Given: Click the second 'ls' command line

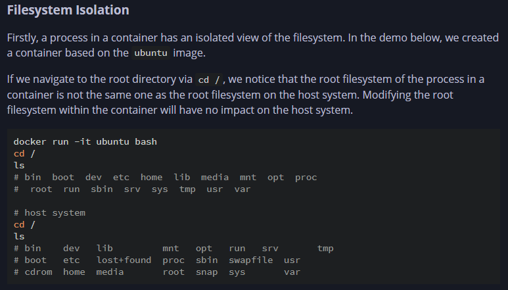Looking at the screenshot, I should [19, 237].
